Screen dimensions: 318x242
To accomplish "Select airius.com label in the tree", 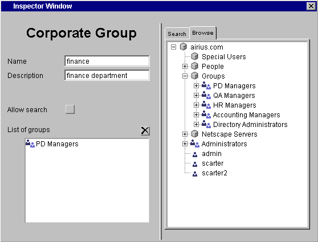I will [x=207, y=47].
